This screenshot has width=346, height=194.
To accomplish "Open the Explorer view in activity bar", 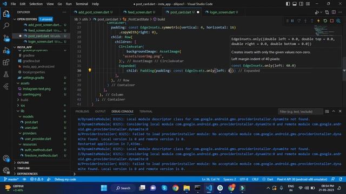I will pos(6,14).
